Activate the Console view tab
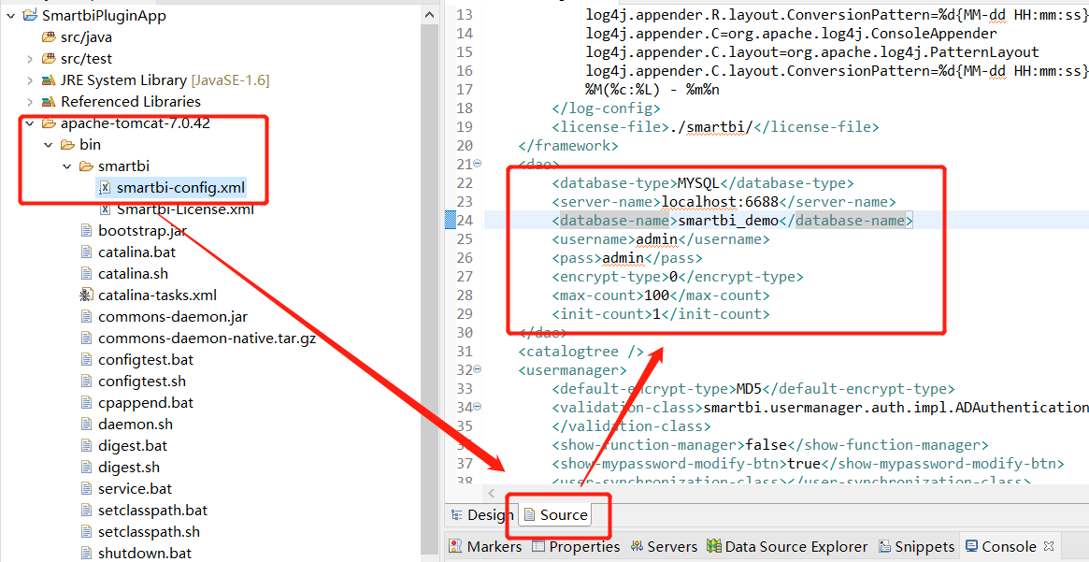This screenshot has width=1089, height=562. [1000, 547]
